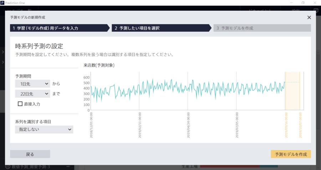Viewport: 321px width, 170px height.
Task: Open the 22日先 forecast end dropdown
Action: [32, 94]
